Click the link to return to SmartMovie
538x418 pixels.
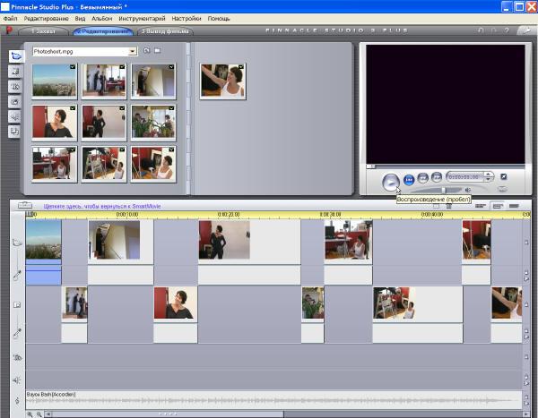click(102, 206)
